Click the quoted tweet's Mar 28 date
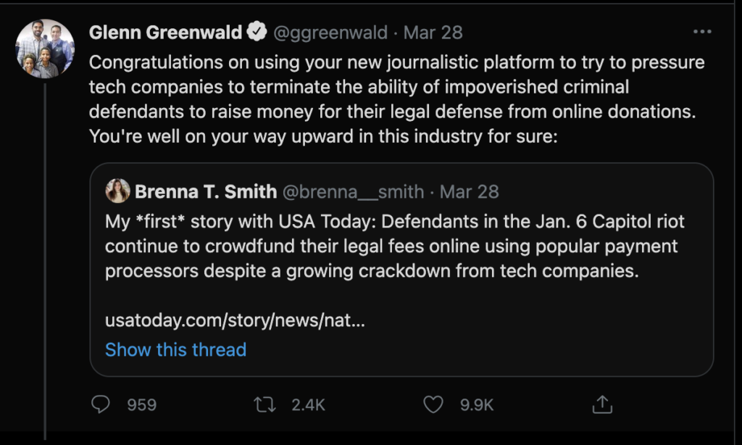The width and height of the screenshot is (742, 445). (470, 191)
